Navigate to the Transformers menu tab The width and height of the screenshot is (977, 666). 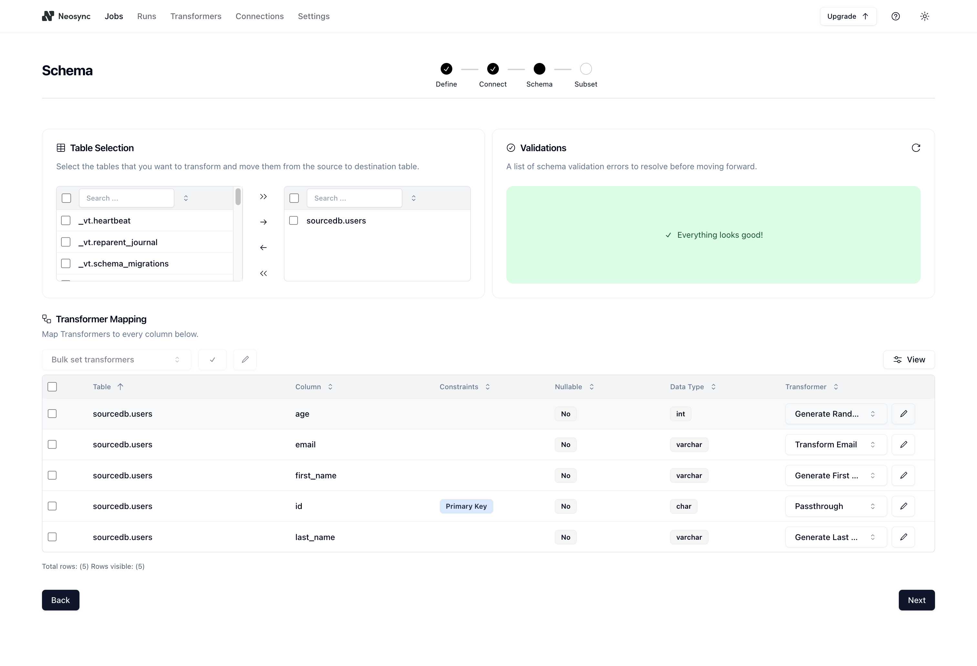tap(195, 16)
